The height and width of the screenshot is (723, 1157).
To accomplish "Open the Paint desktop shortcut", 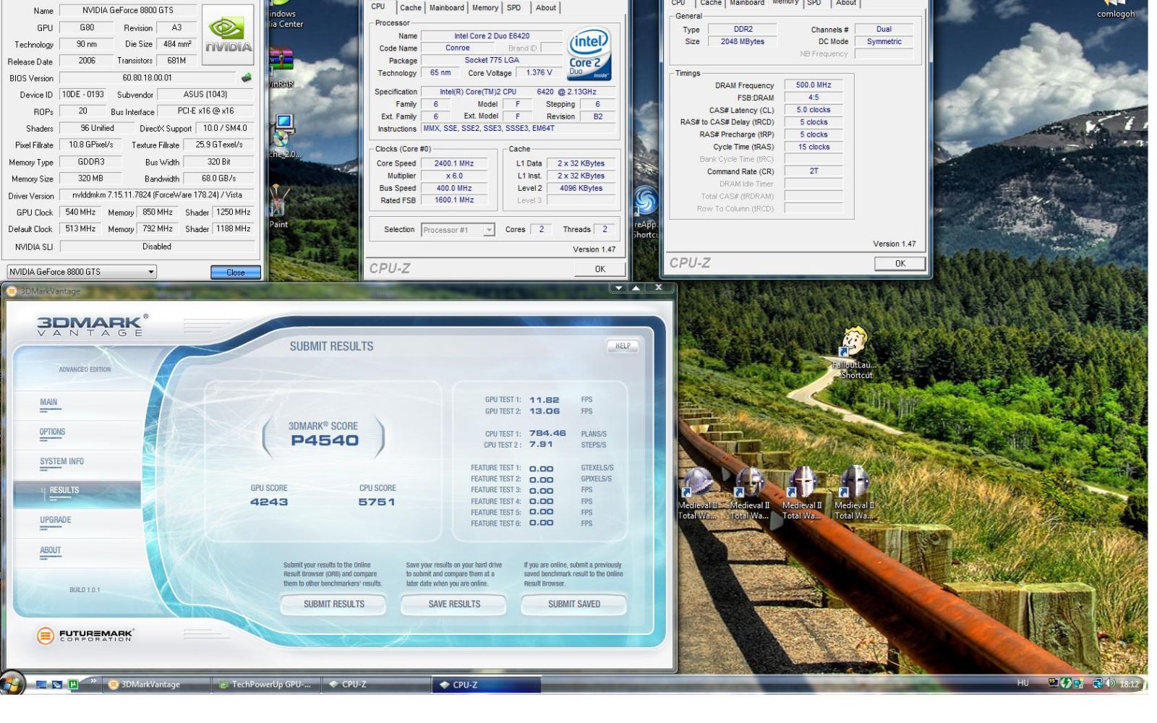I will (x=278, y=207).
